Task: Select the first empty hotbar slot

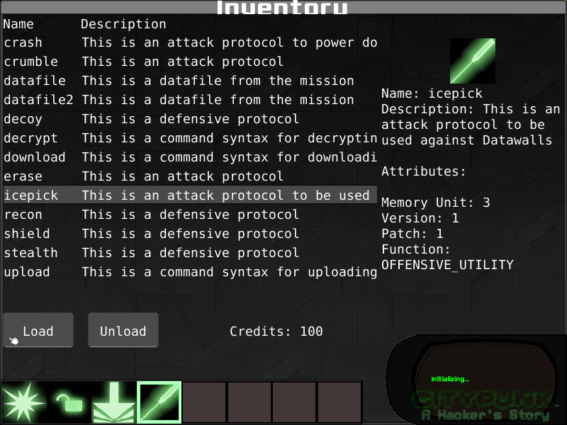Action: [204, 402]
